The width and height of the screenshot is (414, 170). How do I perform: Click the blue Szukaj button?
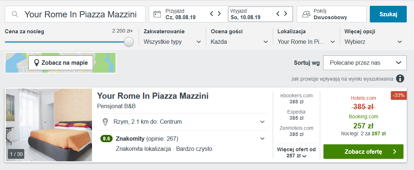point(388,14)
